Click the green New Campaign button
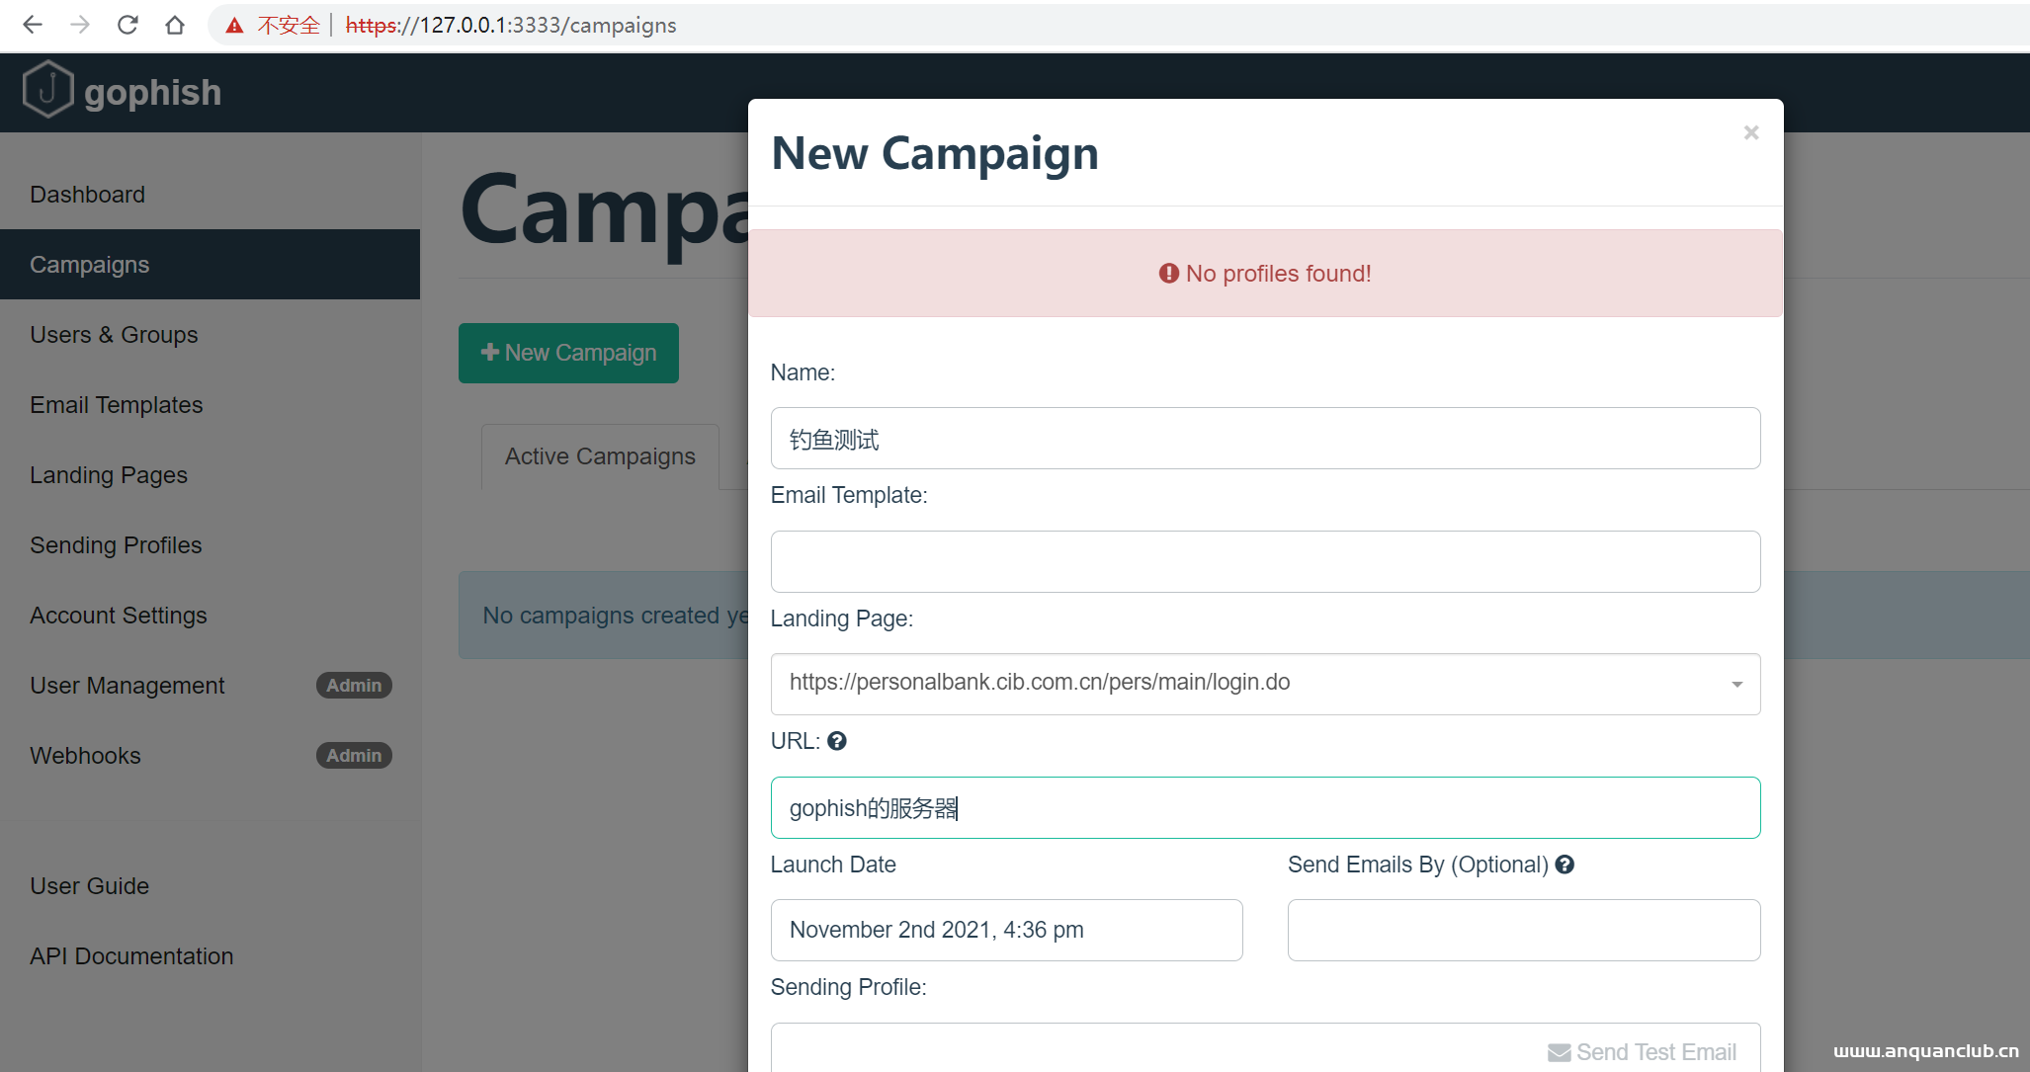The width and height of the screenshot is (2030, 1072). click(x=568, y=353)
